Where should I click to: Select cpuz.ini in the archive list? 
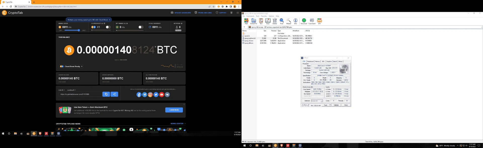click(247, 36)
